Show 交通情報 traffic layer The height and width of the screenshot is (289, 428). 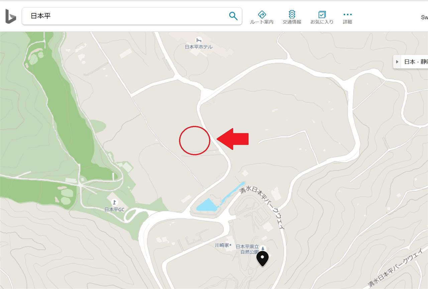click(x=292, y=17)
